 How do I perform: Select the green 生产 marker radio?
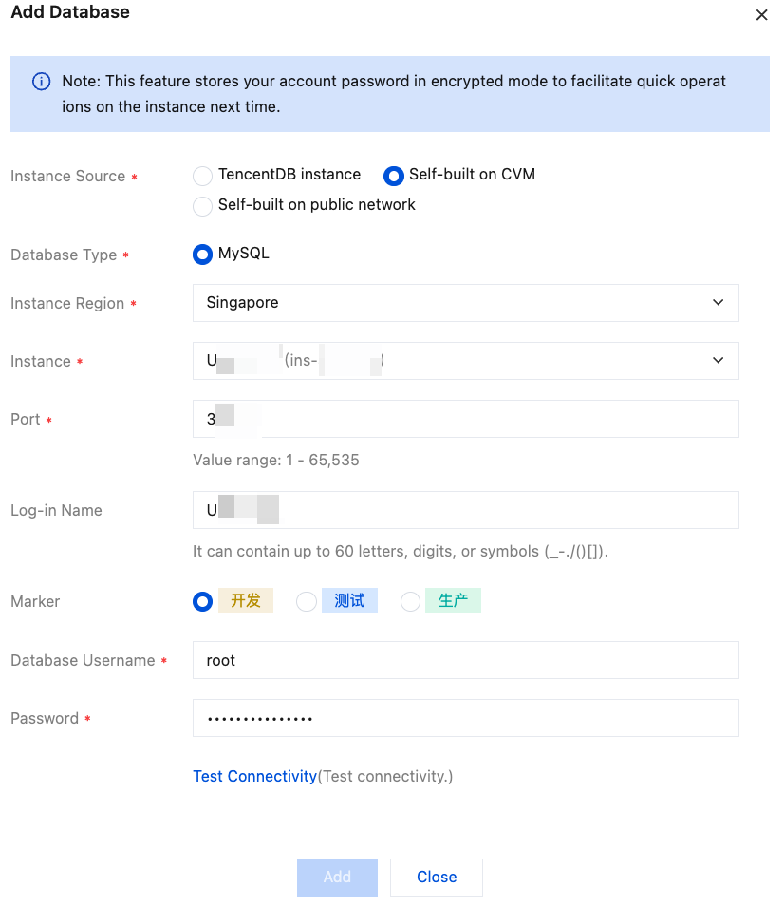[410, 601]
